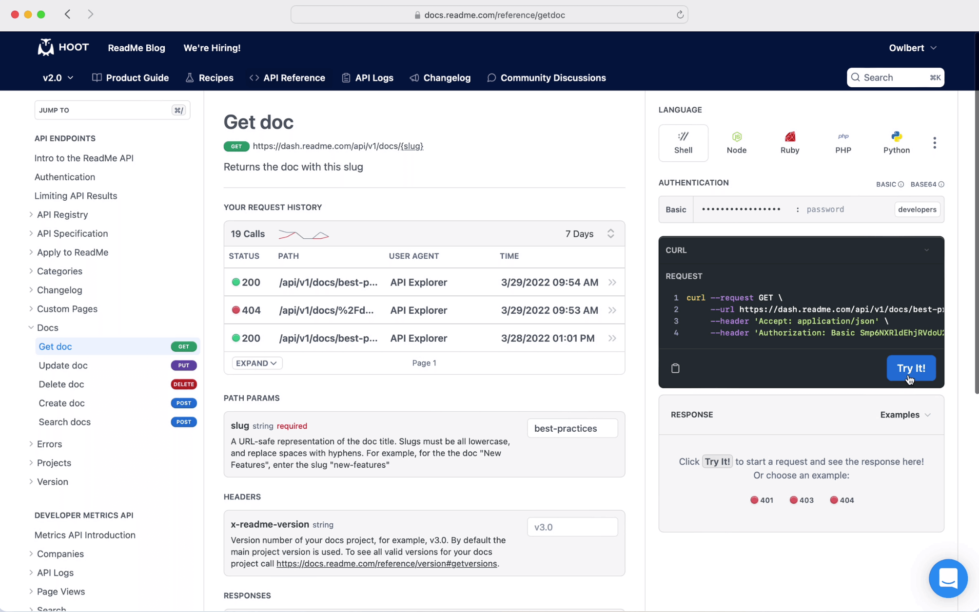Viewport: 979px width, 612px height.
Task: Select the Node language icon
Action: click(736, 143)
